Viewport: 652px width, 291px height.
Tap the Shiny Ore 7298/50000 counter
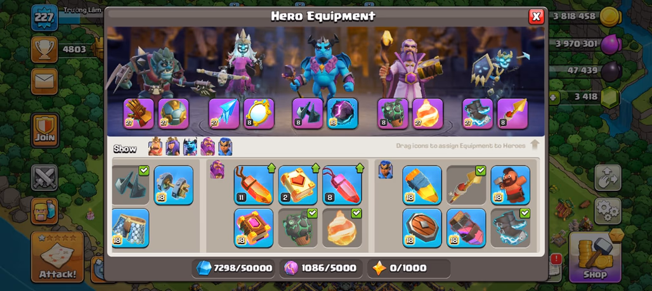point(234,268)
